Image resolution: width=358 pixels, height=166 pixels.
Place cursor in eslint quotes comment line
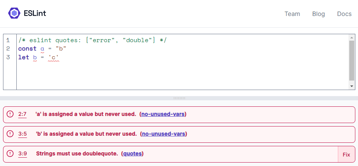click(x=93, y=40)
